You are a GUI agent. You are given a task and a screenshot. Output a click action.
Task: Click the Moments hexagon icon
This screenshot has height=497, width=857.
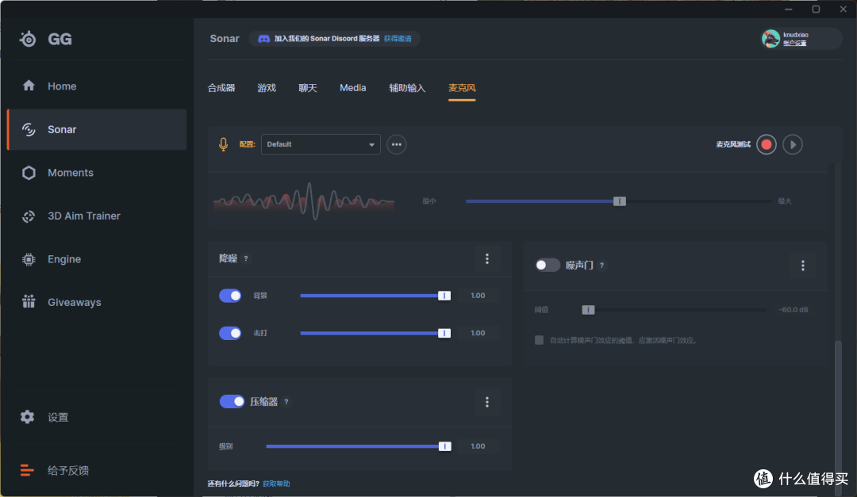pos(29,173)
